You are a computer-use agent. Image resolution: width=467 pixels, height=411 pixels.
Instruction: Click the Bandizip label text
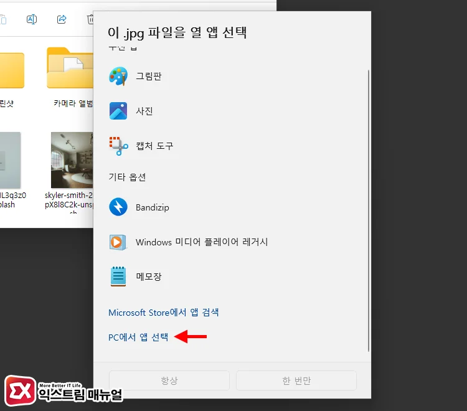click(152, 207)
